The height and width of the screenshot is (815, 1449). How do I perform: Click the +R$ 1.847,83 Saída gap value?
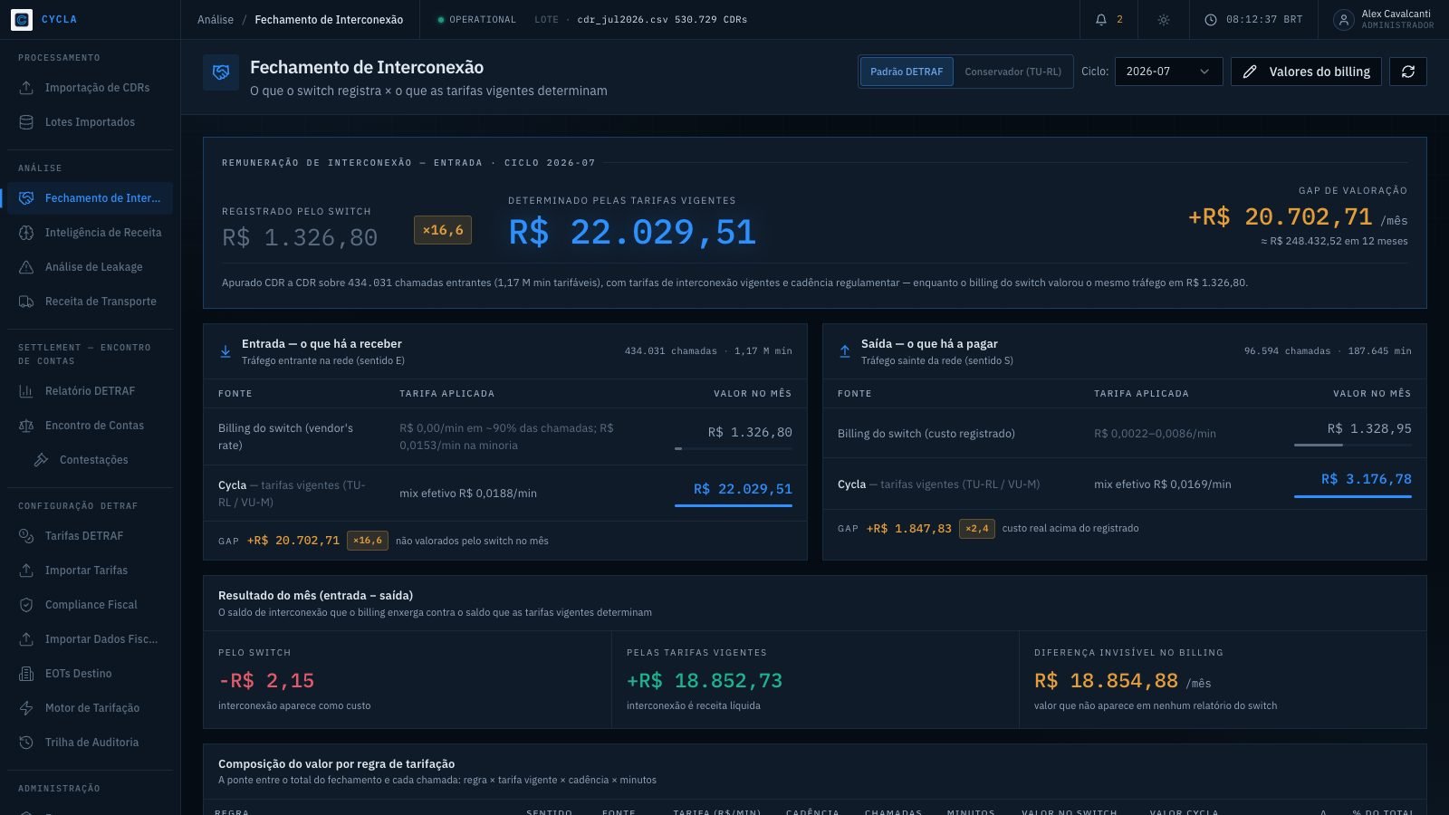pos(909,529)
